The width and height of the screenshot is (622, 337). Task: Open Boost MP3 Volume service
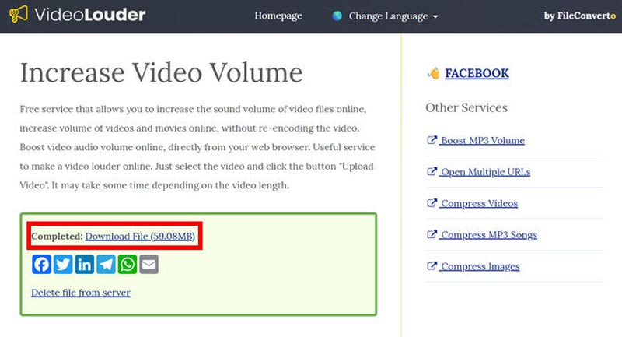(482, 141)
